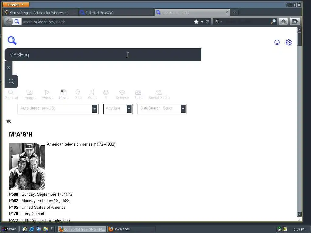Open the URL history dropdown arrow
The height and width of the screenshot is (233, 311).
[x=202, y=22]
